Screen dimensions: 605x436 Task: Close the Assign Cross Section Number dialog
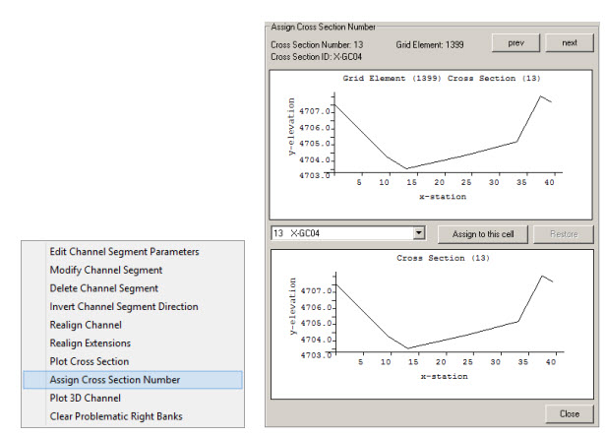[569, 413]
